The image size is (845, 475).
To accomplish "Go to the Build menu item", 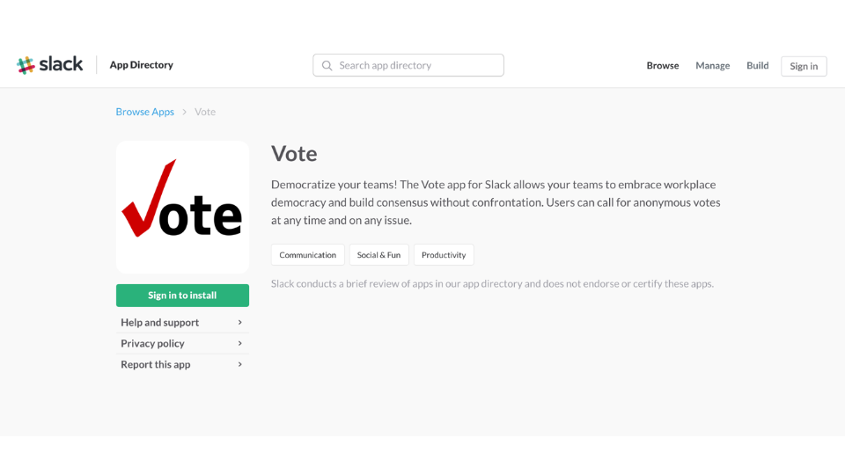I will (x=758, y=66).
